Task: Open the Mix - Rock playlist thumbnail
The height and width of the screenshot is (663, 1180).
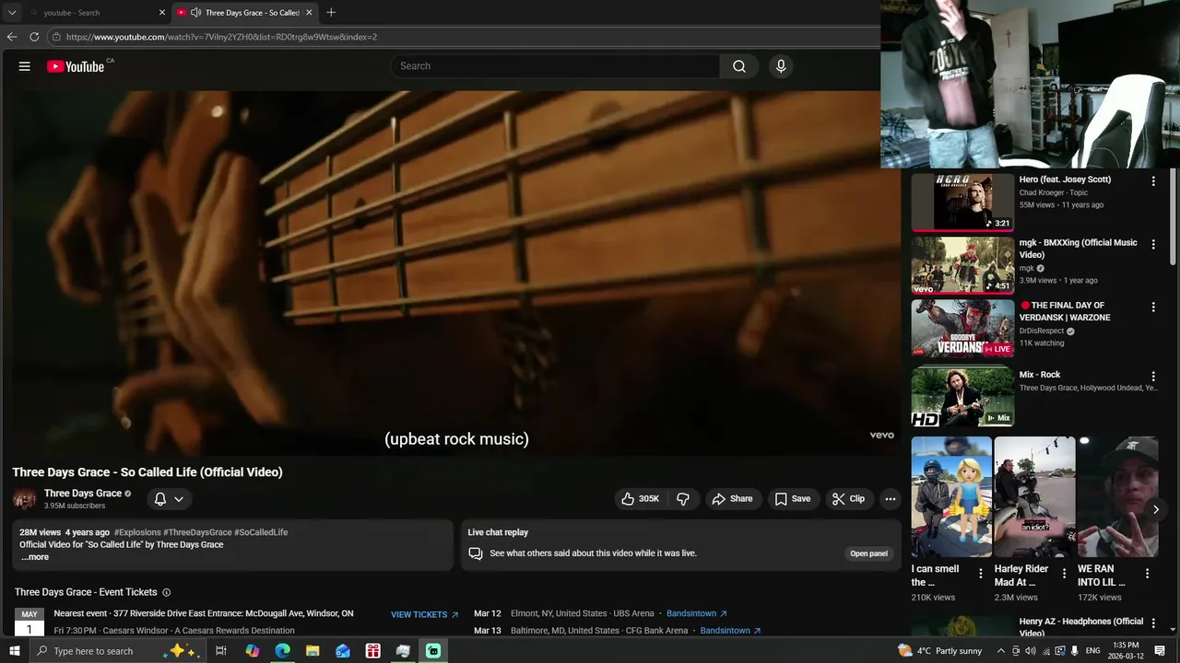Action: (962, 397)
